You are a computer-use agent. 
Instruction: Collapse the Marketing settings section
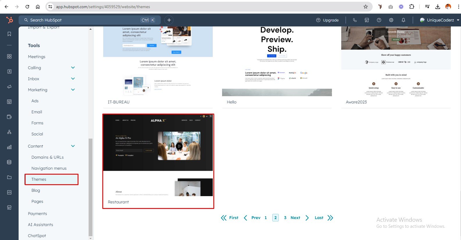(73, 90)
